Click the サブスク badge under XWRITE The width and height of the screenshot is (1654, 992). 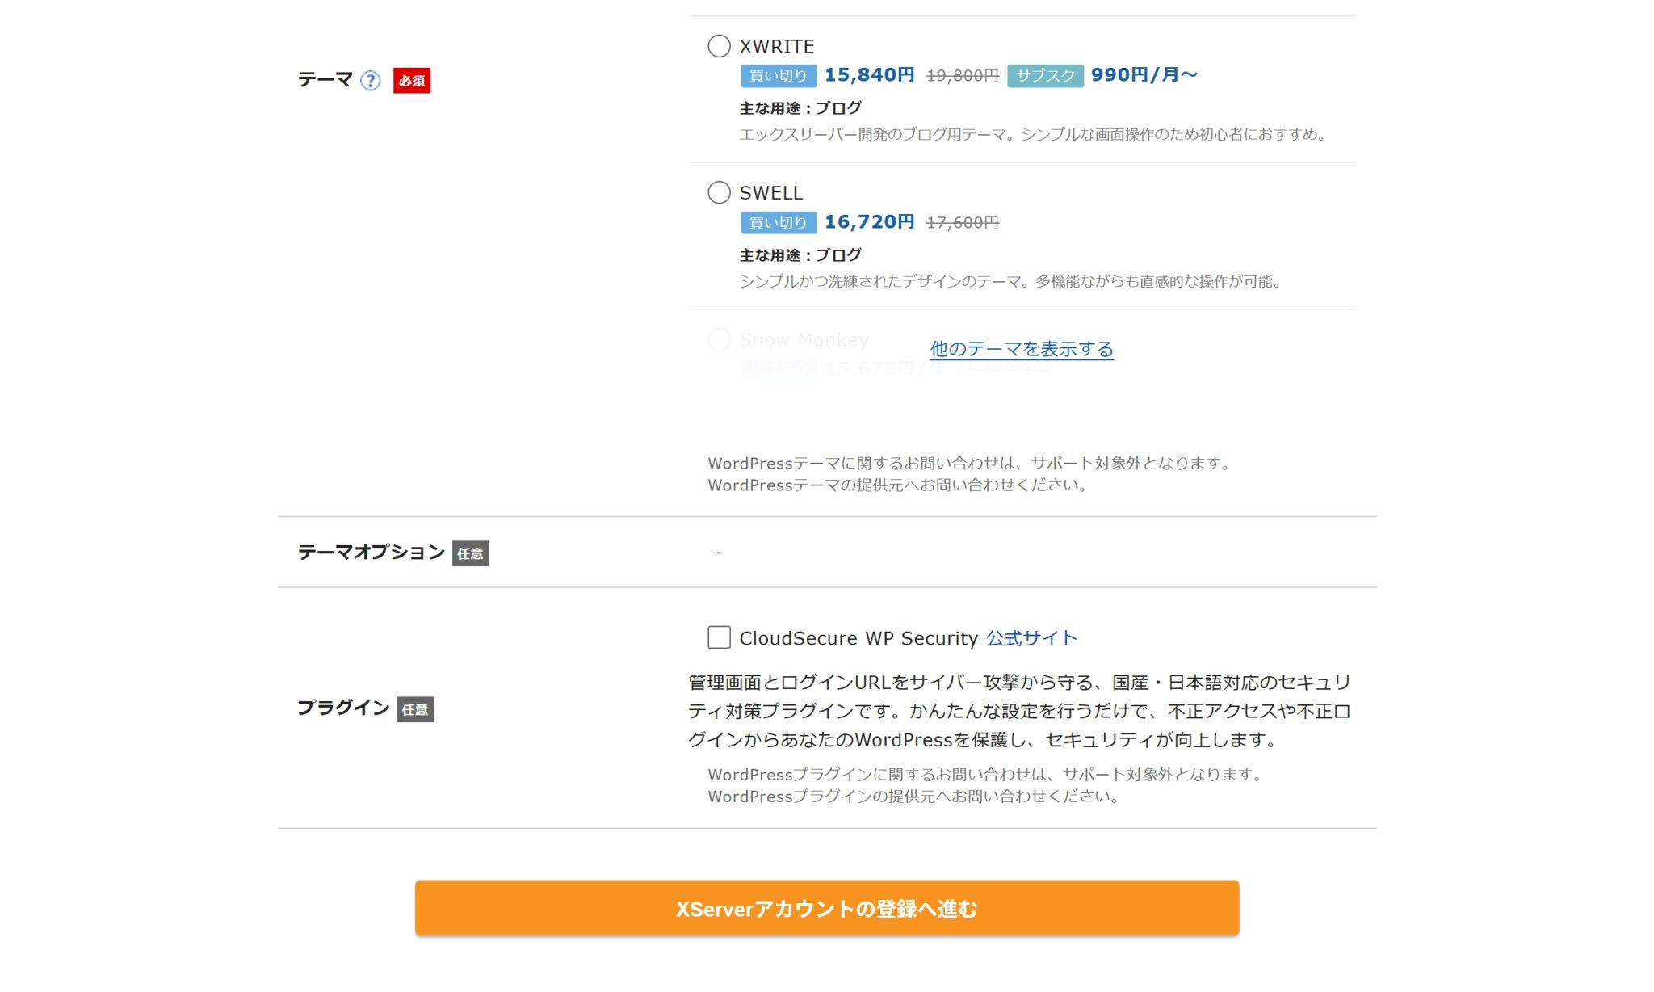click(1043, 75)
